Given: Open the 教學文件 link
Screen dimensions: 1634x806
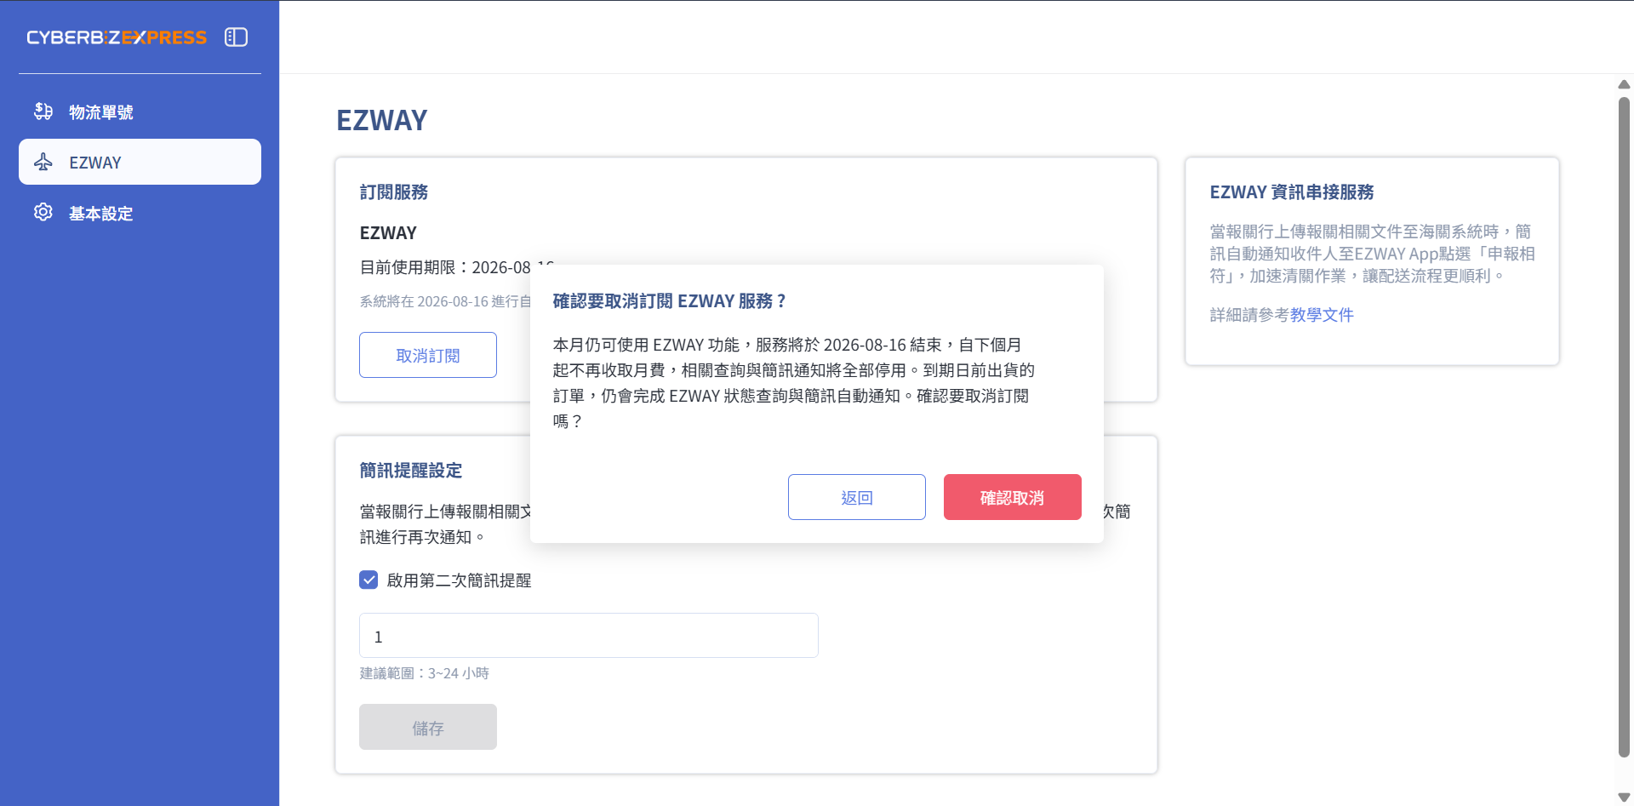Looking at the screenshot, I should 1322,315.
